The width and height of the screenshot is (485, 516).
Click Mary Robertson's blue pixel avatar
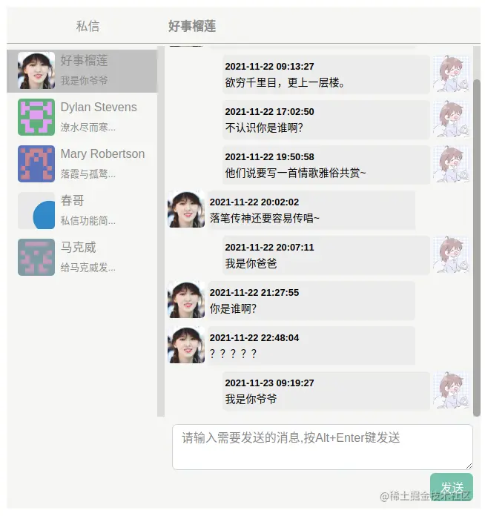(36, 164)
